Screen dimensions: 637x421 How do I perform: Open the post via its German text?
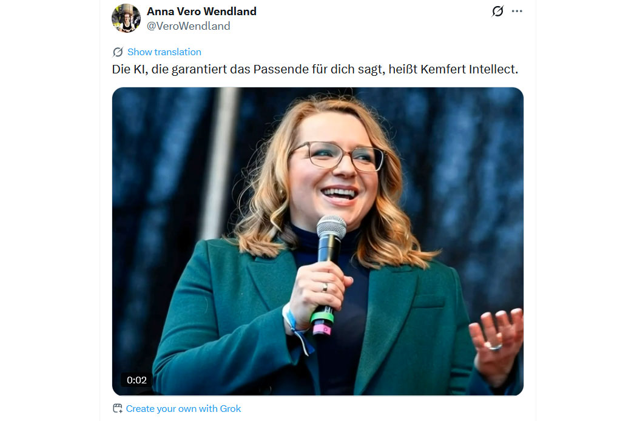tap(315, 70)
